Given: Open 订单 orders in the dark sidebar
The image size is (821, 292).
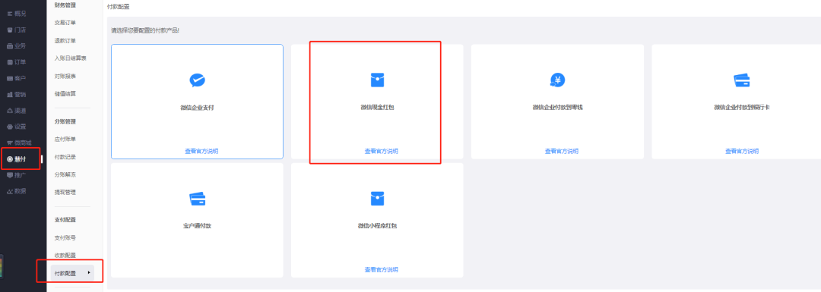Looking at the screenshot, I should coord(16,62).
